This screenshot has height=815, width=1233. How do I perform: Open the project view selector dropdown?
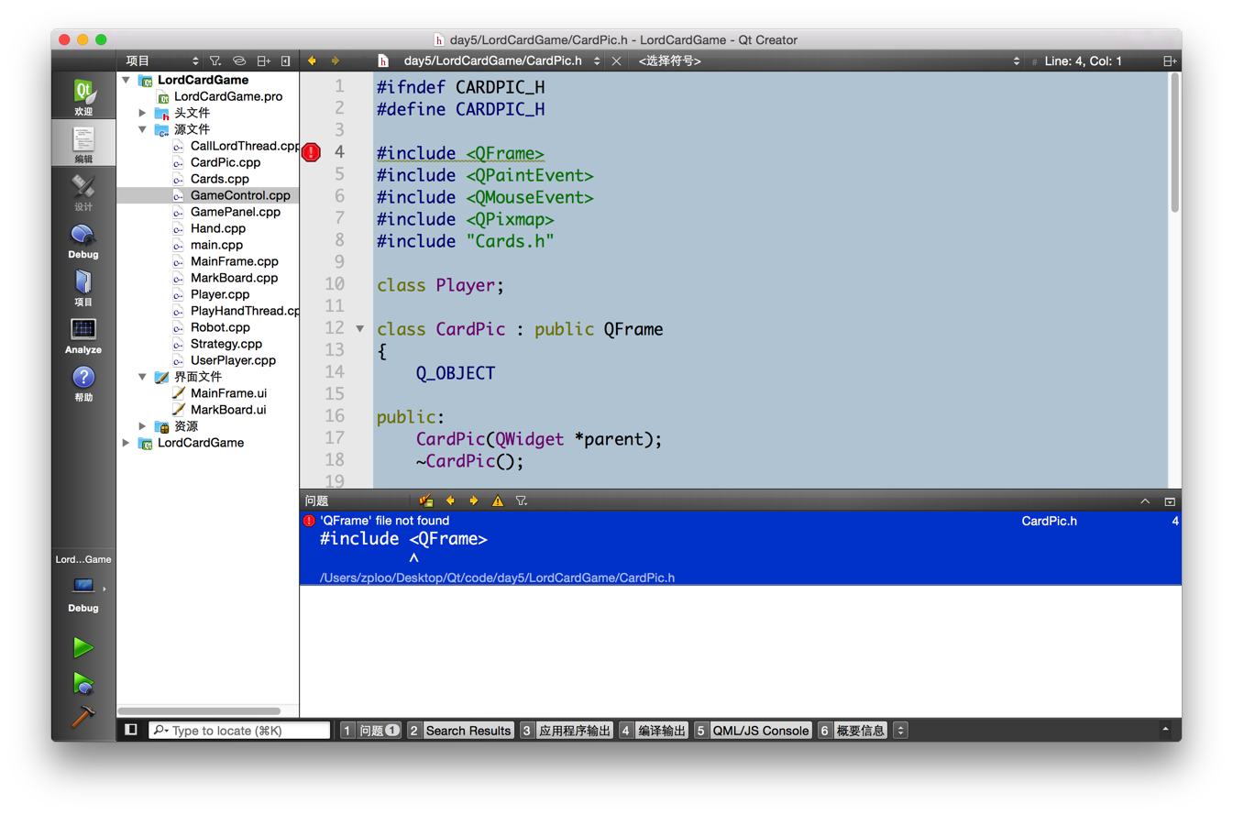click(163, 61)
